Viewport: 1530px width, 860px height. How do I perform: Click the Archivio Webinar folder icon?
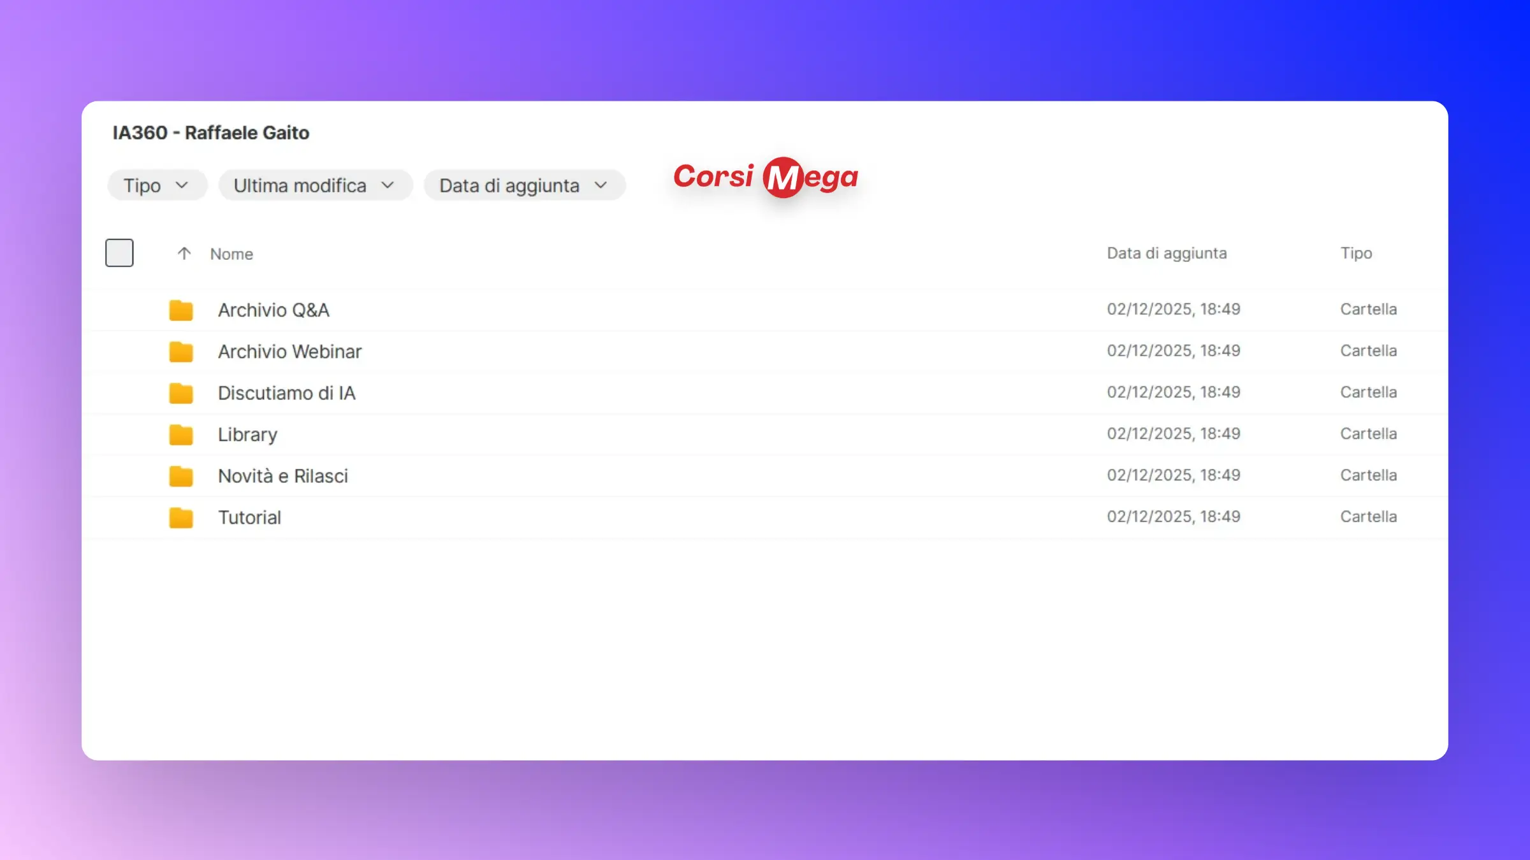coord(181,352)
